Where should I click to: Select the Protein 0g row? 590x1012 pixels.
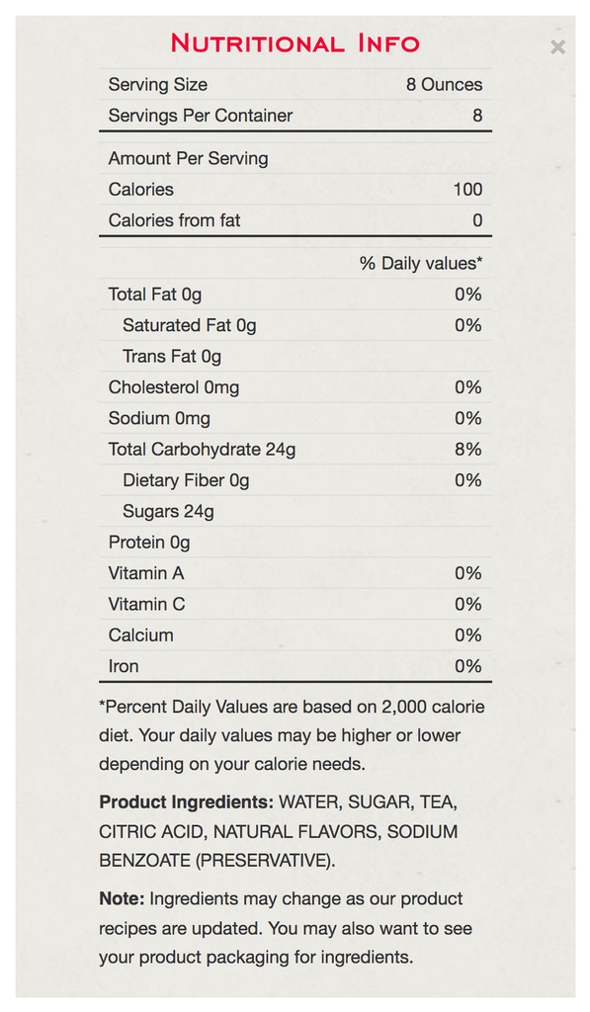pos(295,543)
